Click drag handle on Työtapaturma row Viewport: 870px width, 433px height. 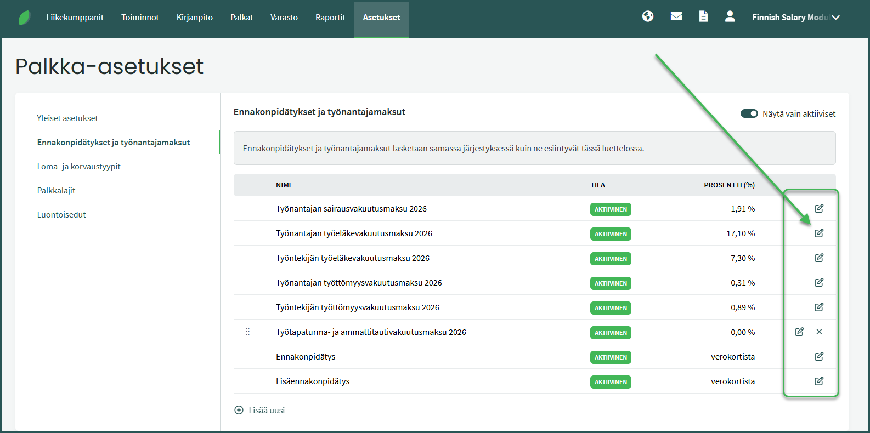point(247,332)
